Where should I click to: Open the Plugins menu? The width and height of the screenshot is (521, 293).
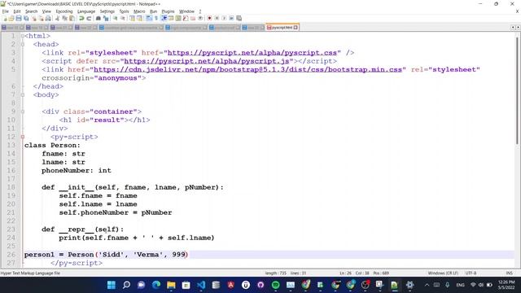pyautogui.click(x=168, y=11)
